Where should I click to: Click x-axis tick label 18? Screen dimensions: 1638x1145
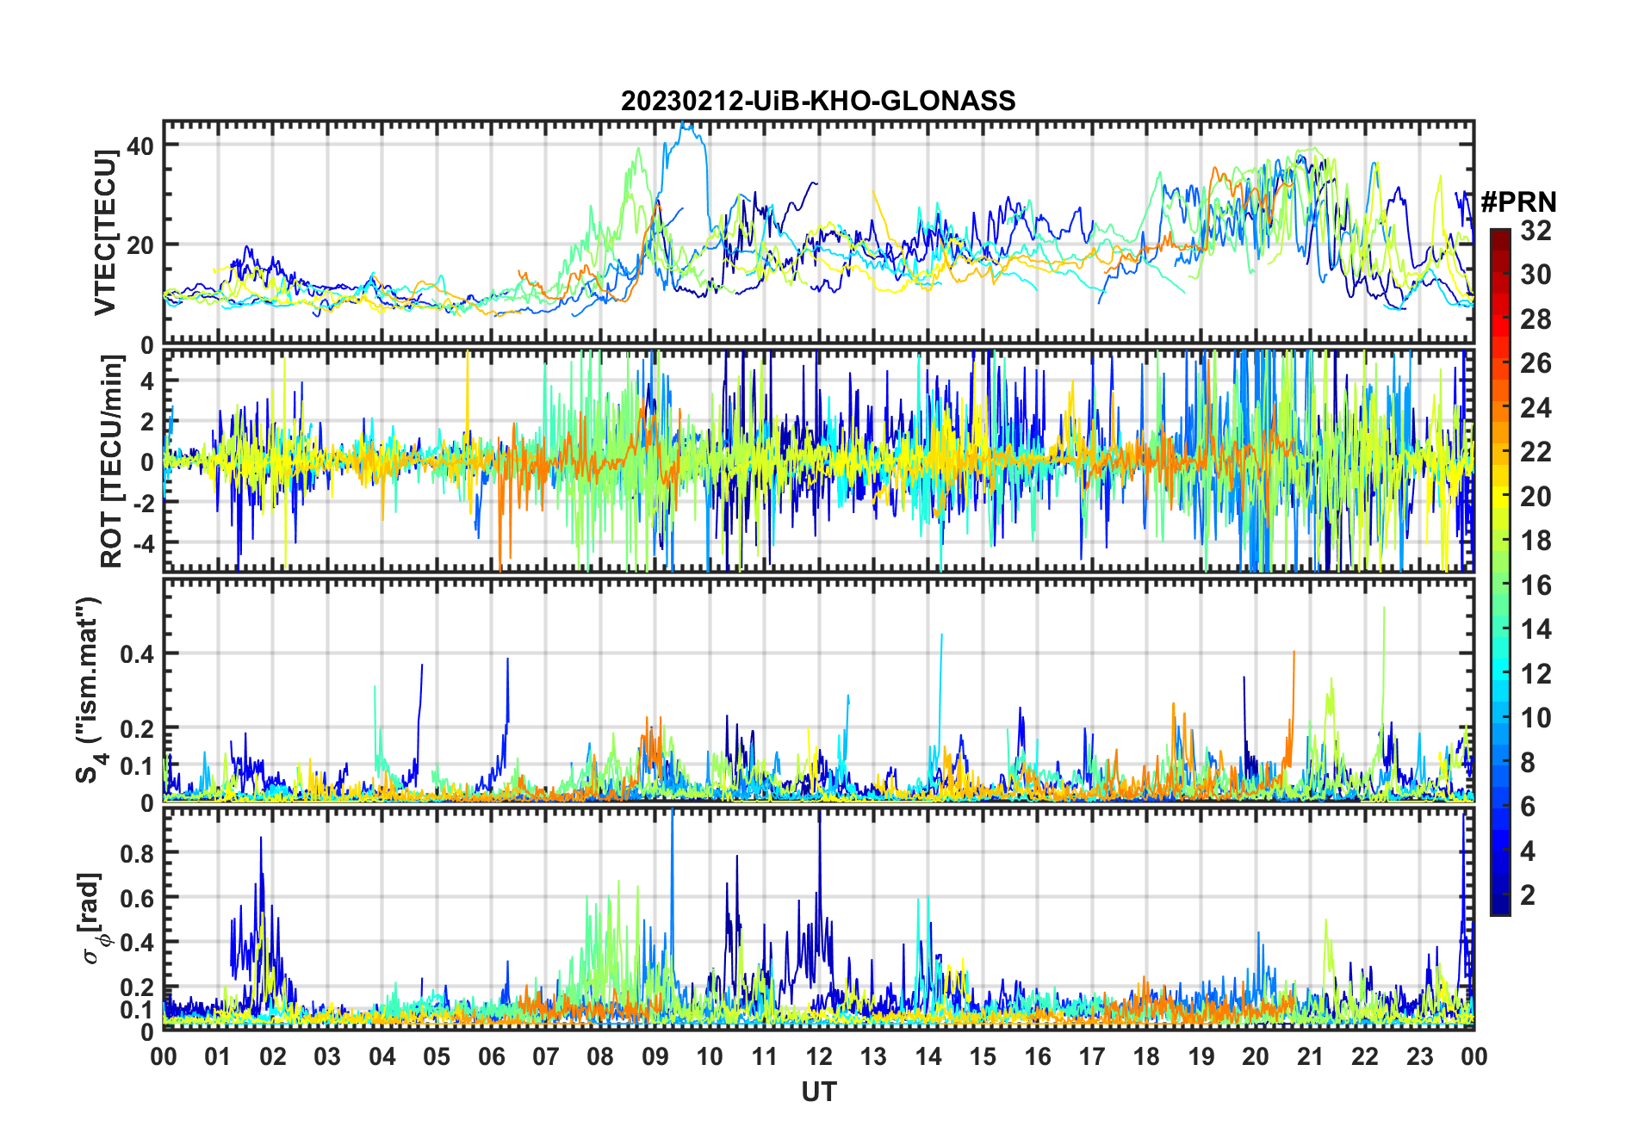[x=1146, y=1056]
